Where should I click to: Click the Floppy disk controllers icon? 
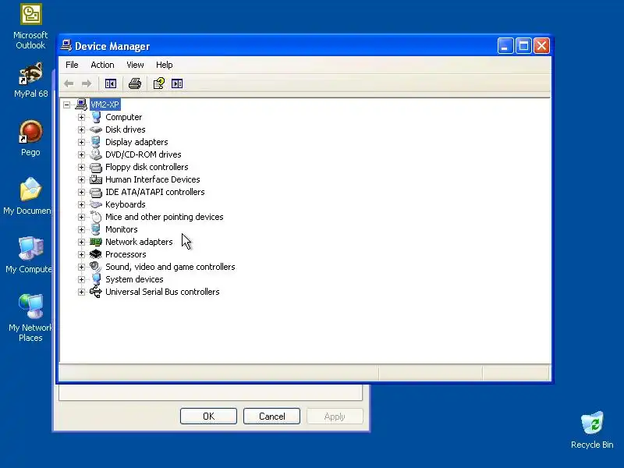pos(96,167)
